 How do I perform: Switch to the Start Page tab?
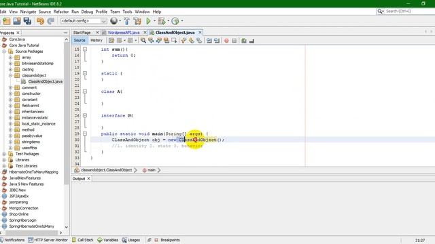[x=82, y=33]
